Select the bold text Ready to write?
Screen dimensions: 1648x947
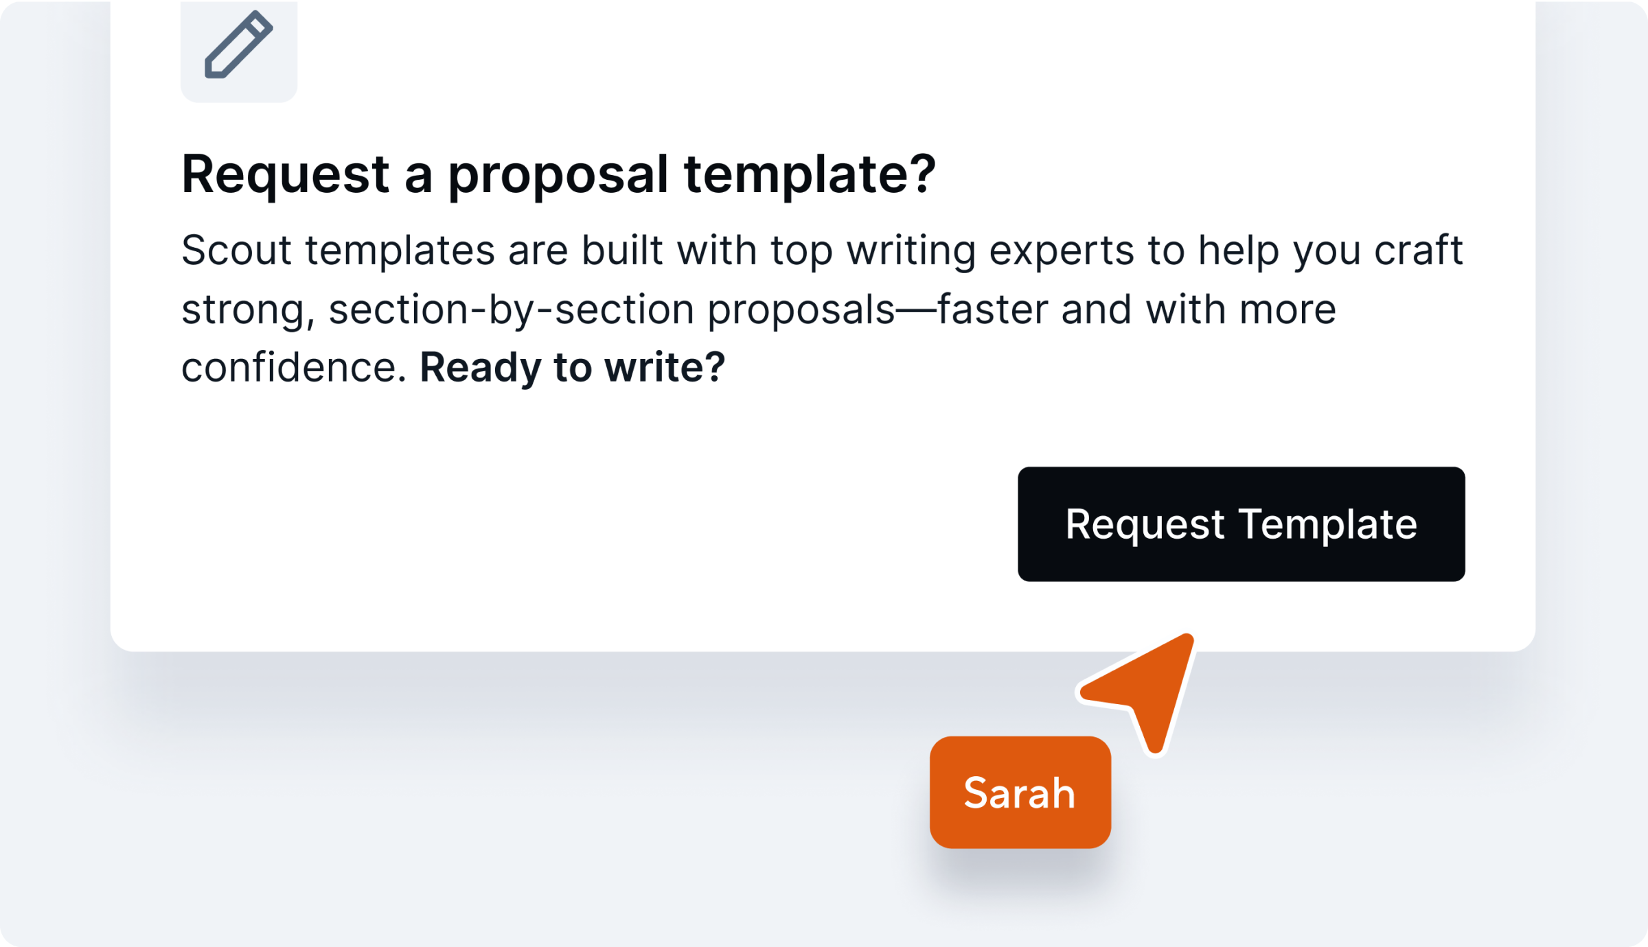tap(572, 366)
